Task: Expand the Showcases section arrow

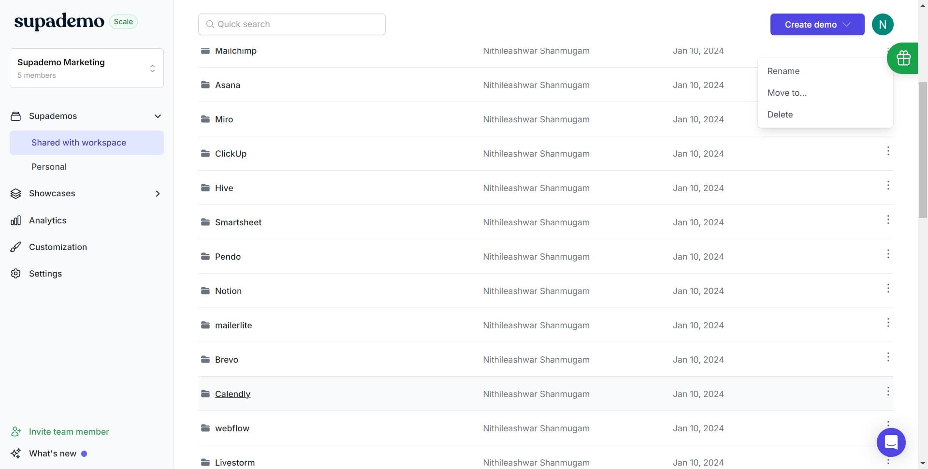Action: [x=158, y=194]
